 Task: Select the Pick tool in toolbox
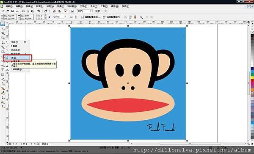pyautogui.click(x=3, y=24)
